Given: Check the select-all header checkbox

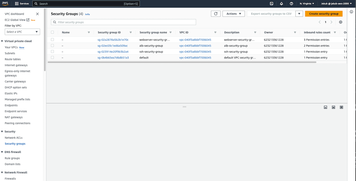Looking at the screenshot, I should pyautogui.click(x=52, y=32).
